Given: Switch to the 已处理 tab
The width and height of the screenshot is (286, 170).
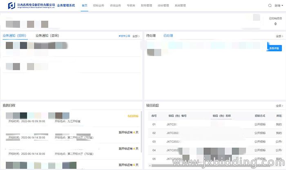Looking at the screenshot, I should click(x=168, y=36).
